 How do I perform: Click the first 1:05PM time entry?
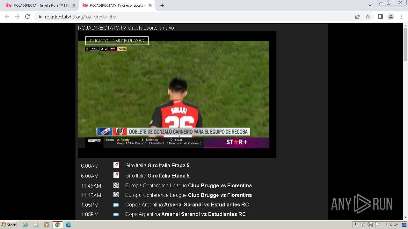coord(90,205)
